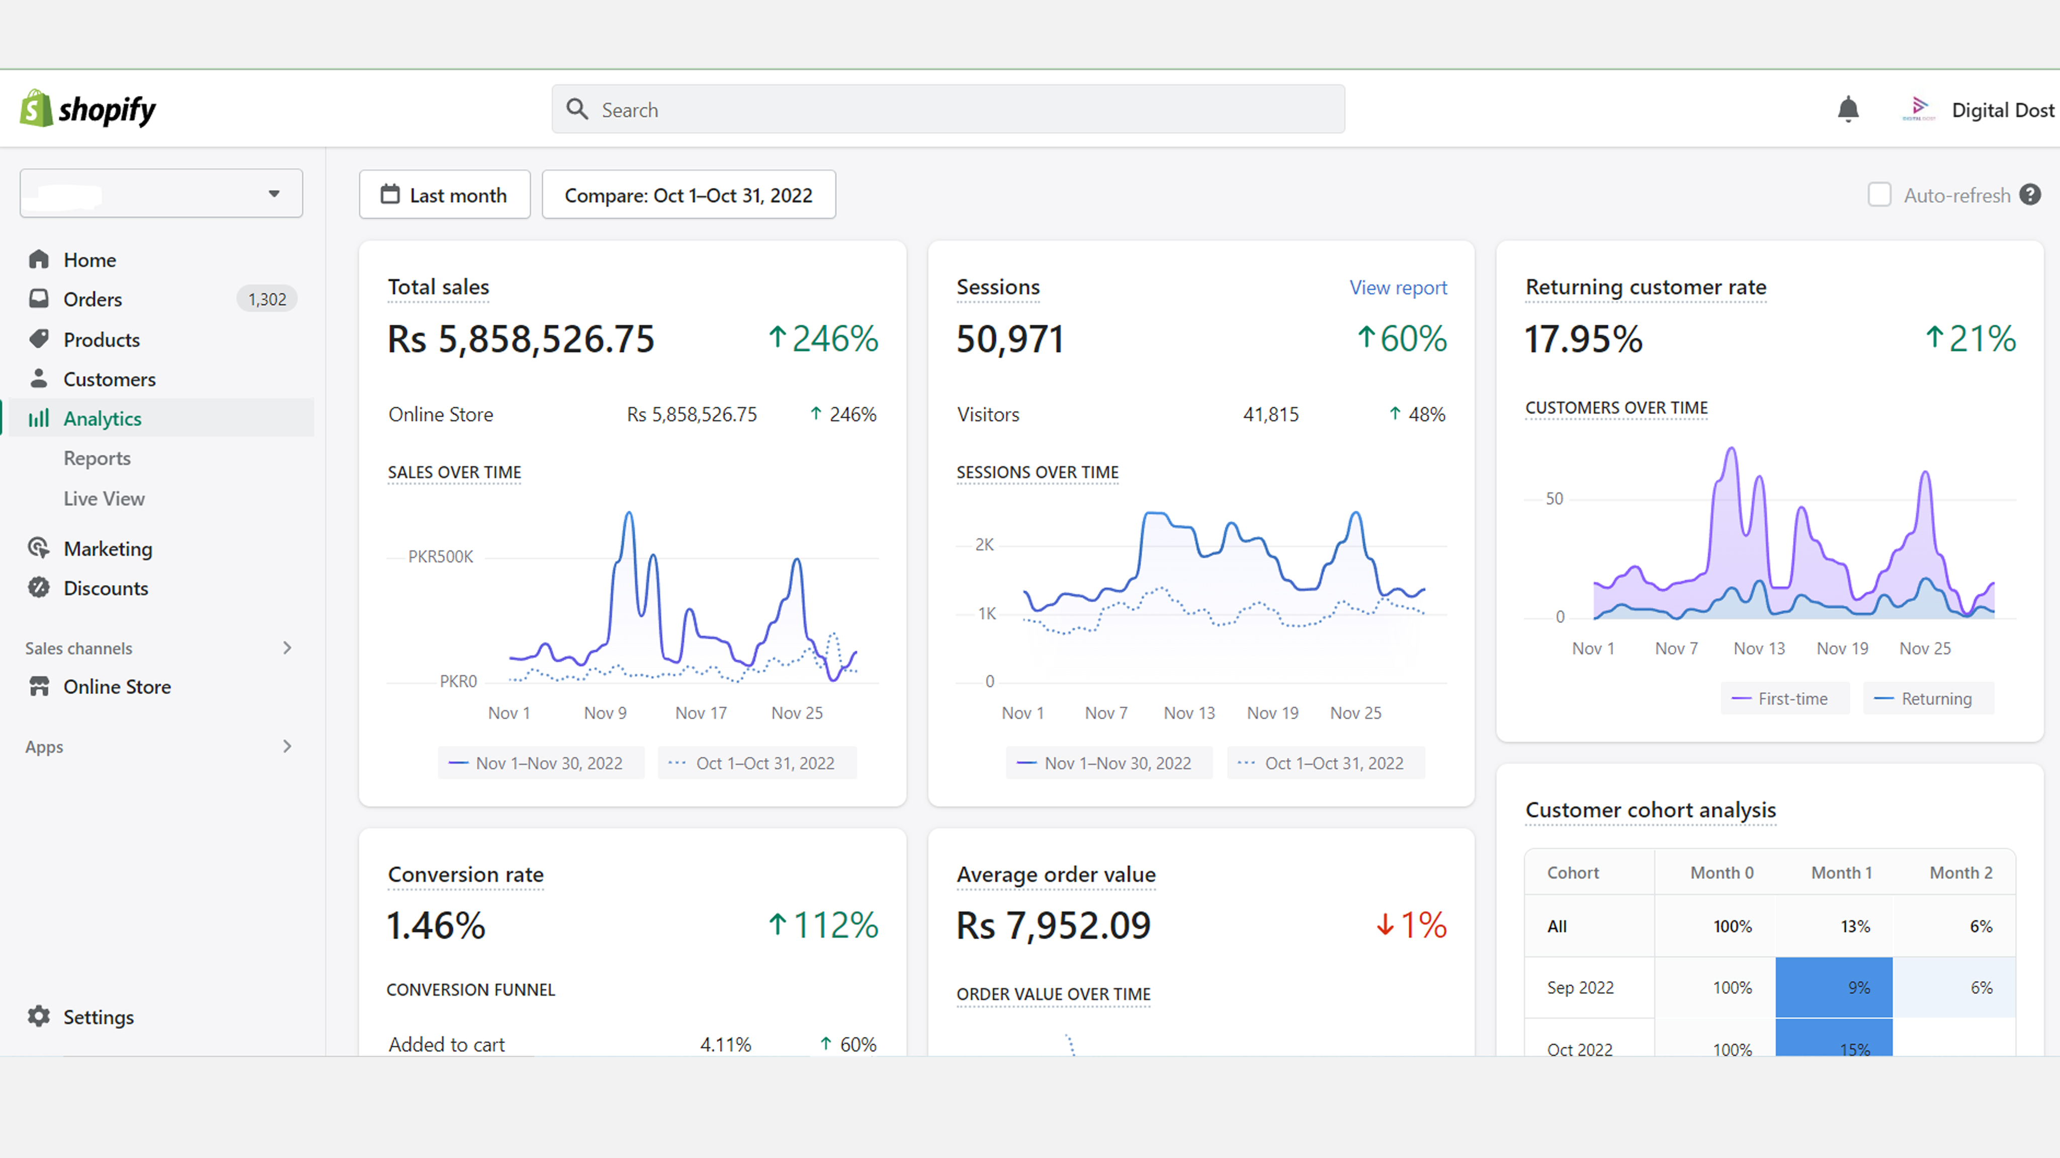Go to Live View
The width and height of the screenshot is (2060, 1158).
tap(104, 498)
